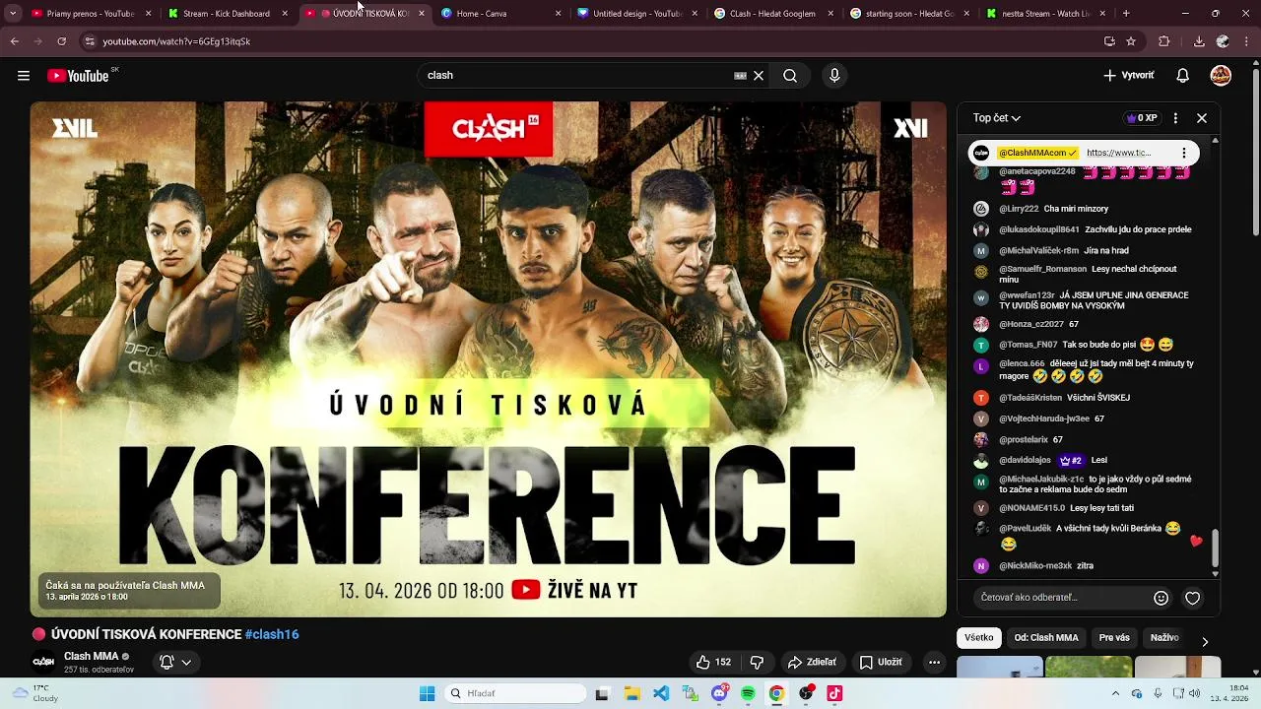The height and width of the screenshot is (709, 1261).
Task: Open the Chrome three-dot menu
Action: [1246, 41]
